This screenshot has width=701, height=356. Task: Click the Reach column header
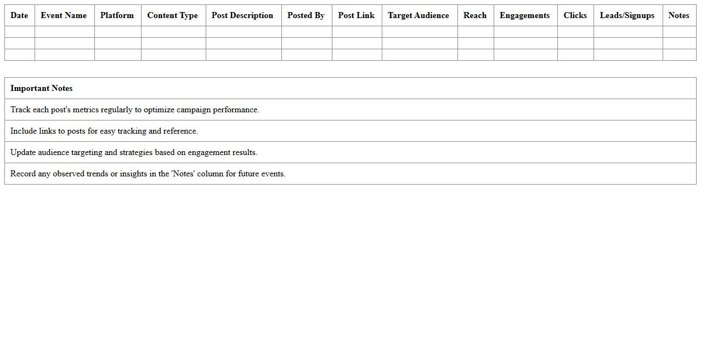point(474,15)
